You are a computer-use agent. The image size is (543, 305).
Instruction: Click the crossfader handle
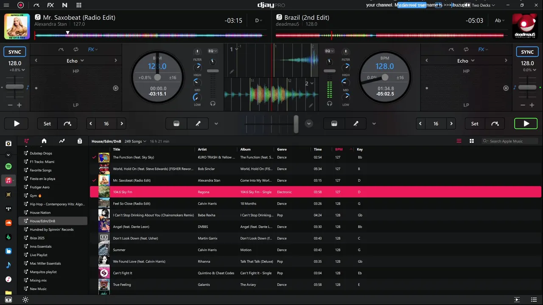pos(296,124)
